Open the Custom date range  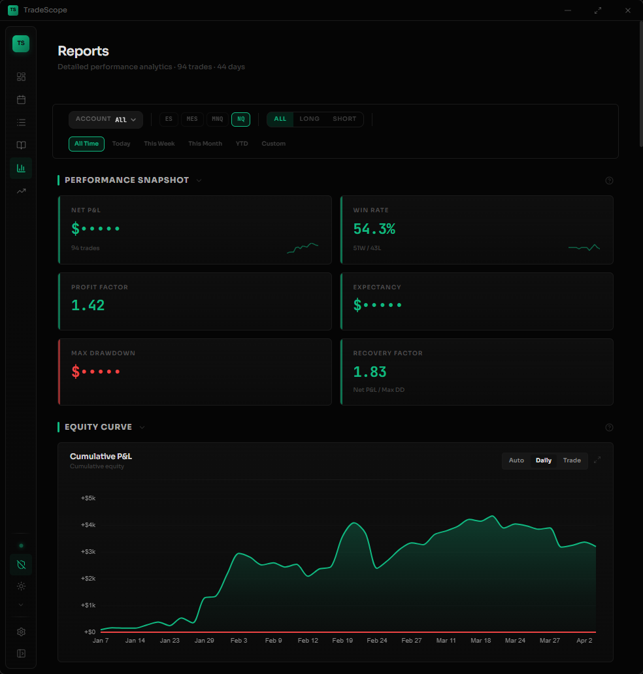(x=274, y=144)
